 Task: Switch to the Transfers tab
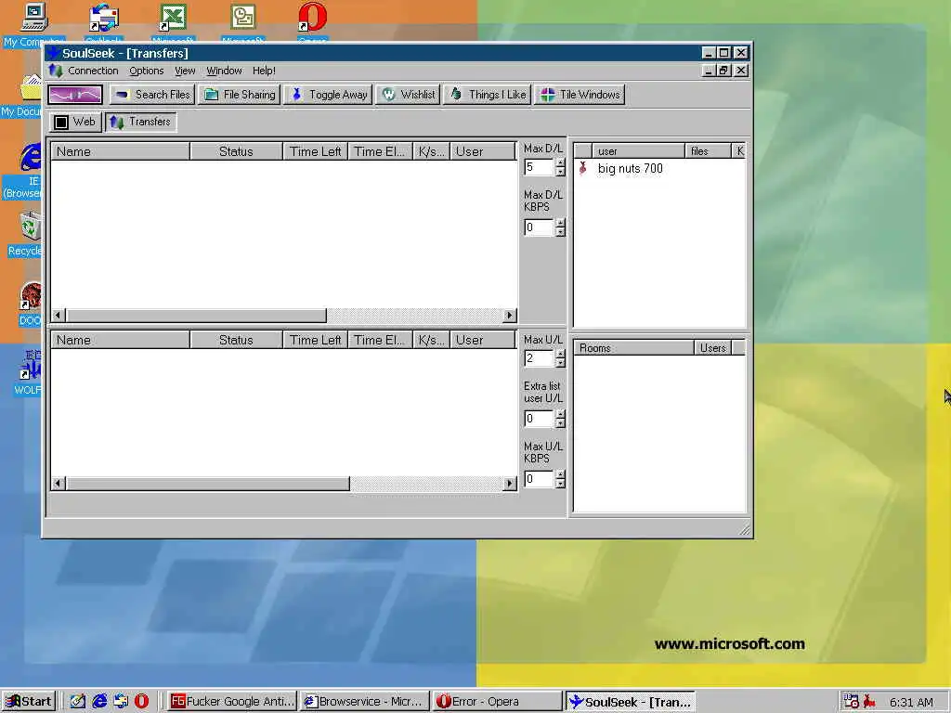[x=141, y=122]
